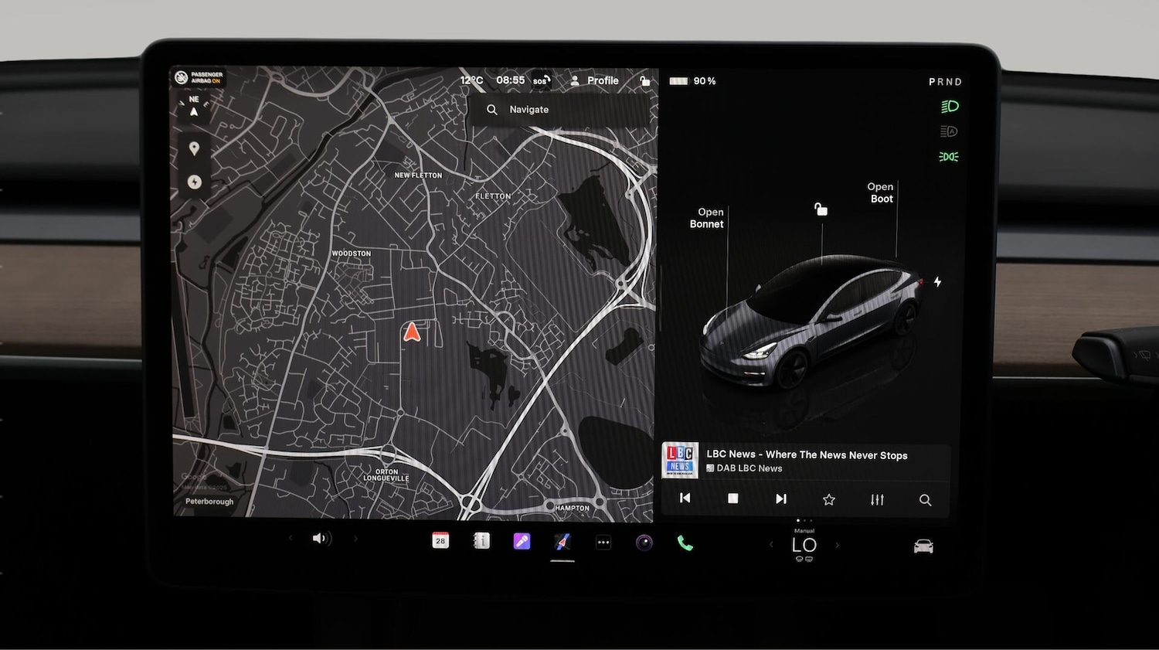Tap the left chevron beside the volume

tap(291, 538)
